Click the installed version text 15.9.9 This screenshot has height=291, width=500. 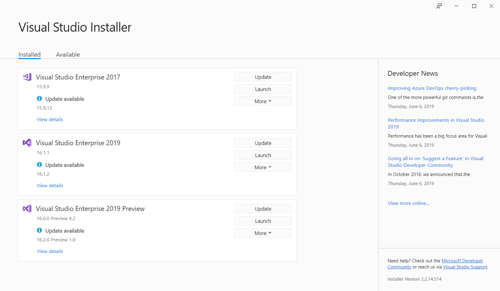click(43, 87)
